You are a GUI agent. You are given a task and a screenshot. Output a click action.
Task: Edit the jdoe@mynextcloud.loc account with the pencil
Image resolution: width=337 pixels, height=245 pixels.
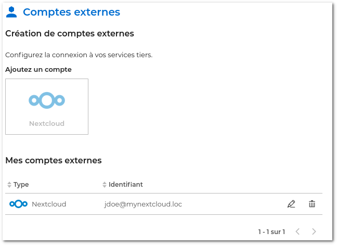[291, 204]
